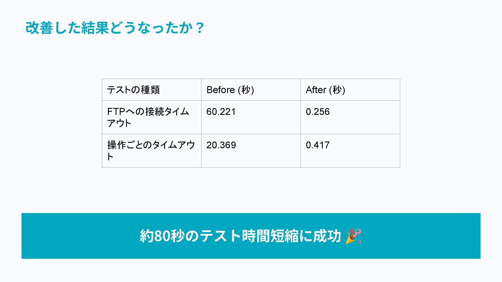Click the 0.417 value cell

350,151
